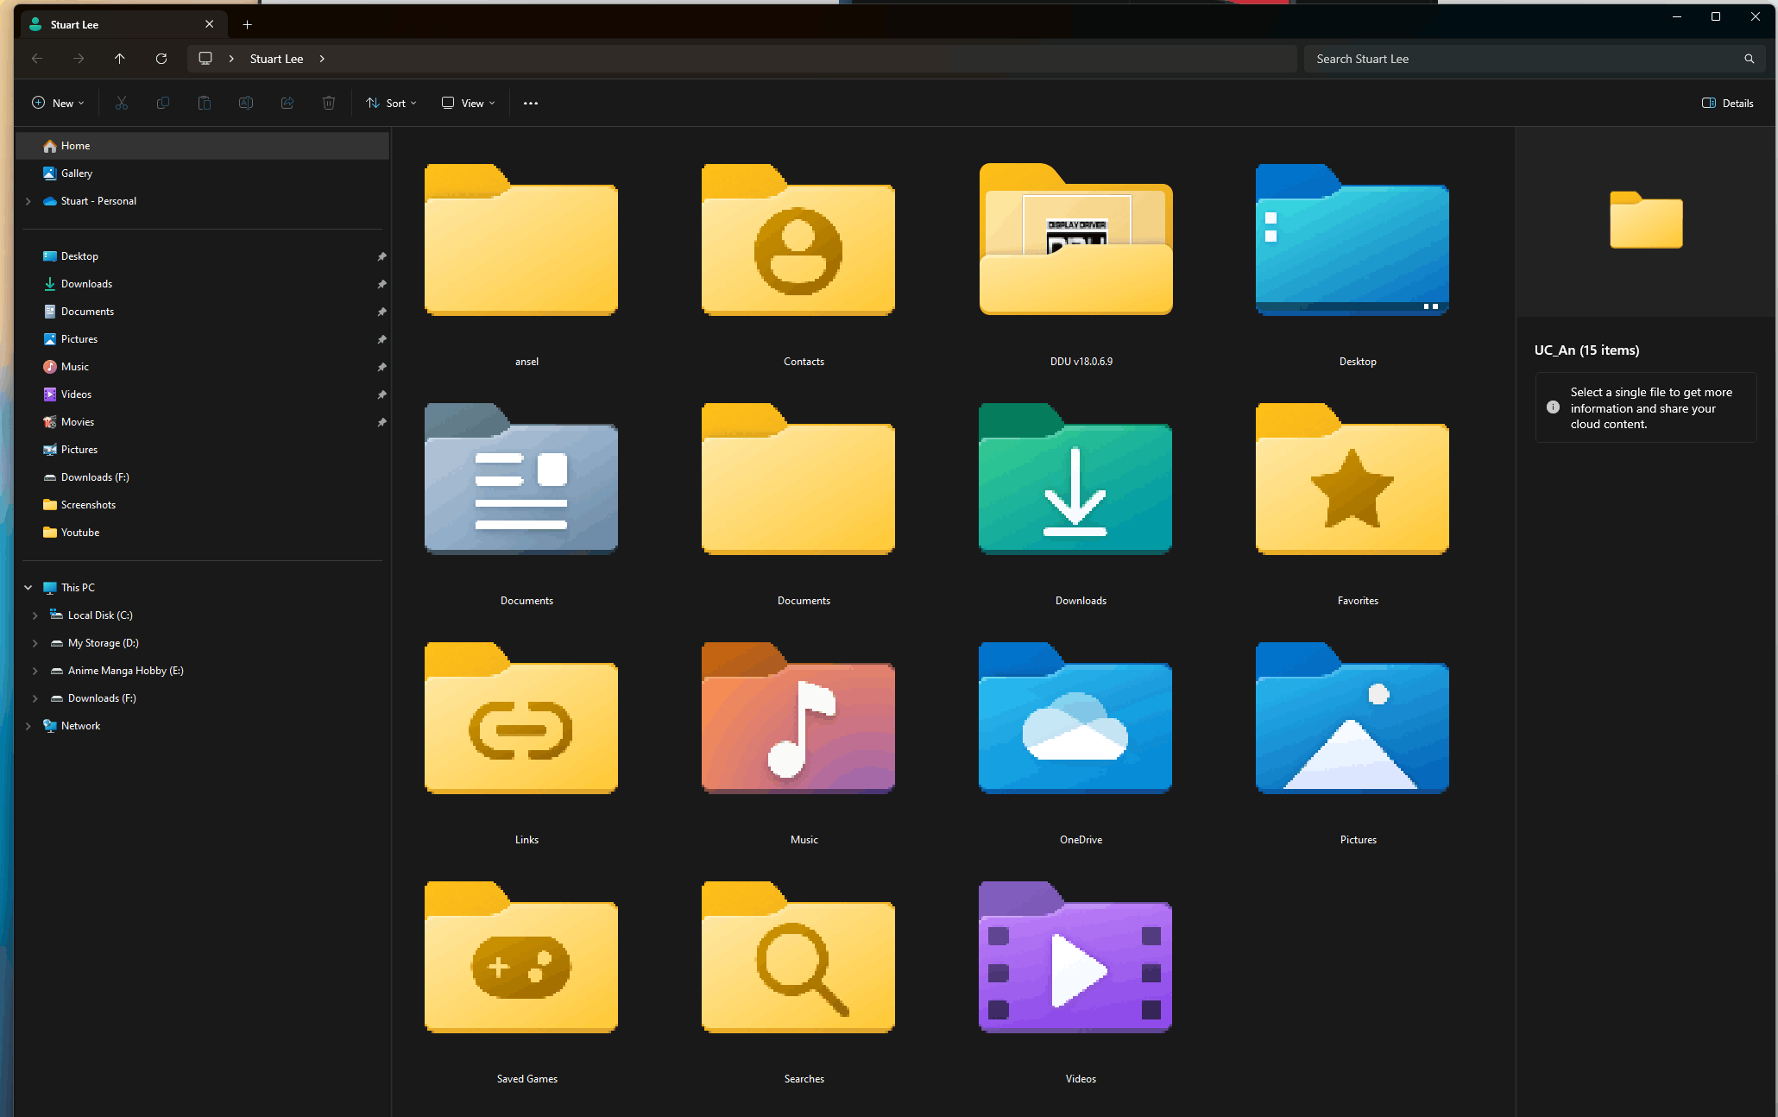Viewport: 1778px width, 1117px height.
Task: Open the View dropdown menu
Action: [x=469, y=103]
